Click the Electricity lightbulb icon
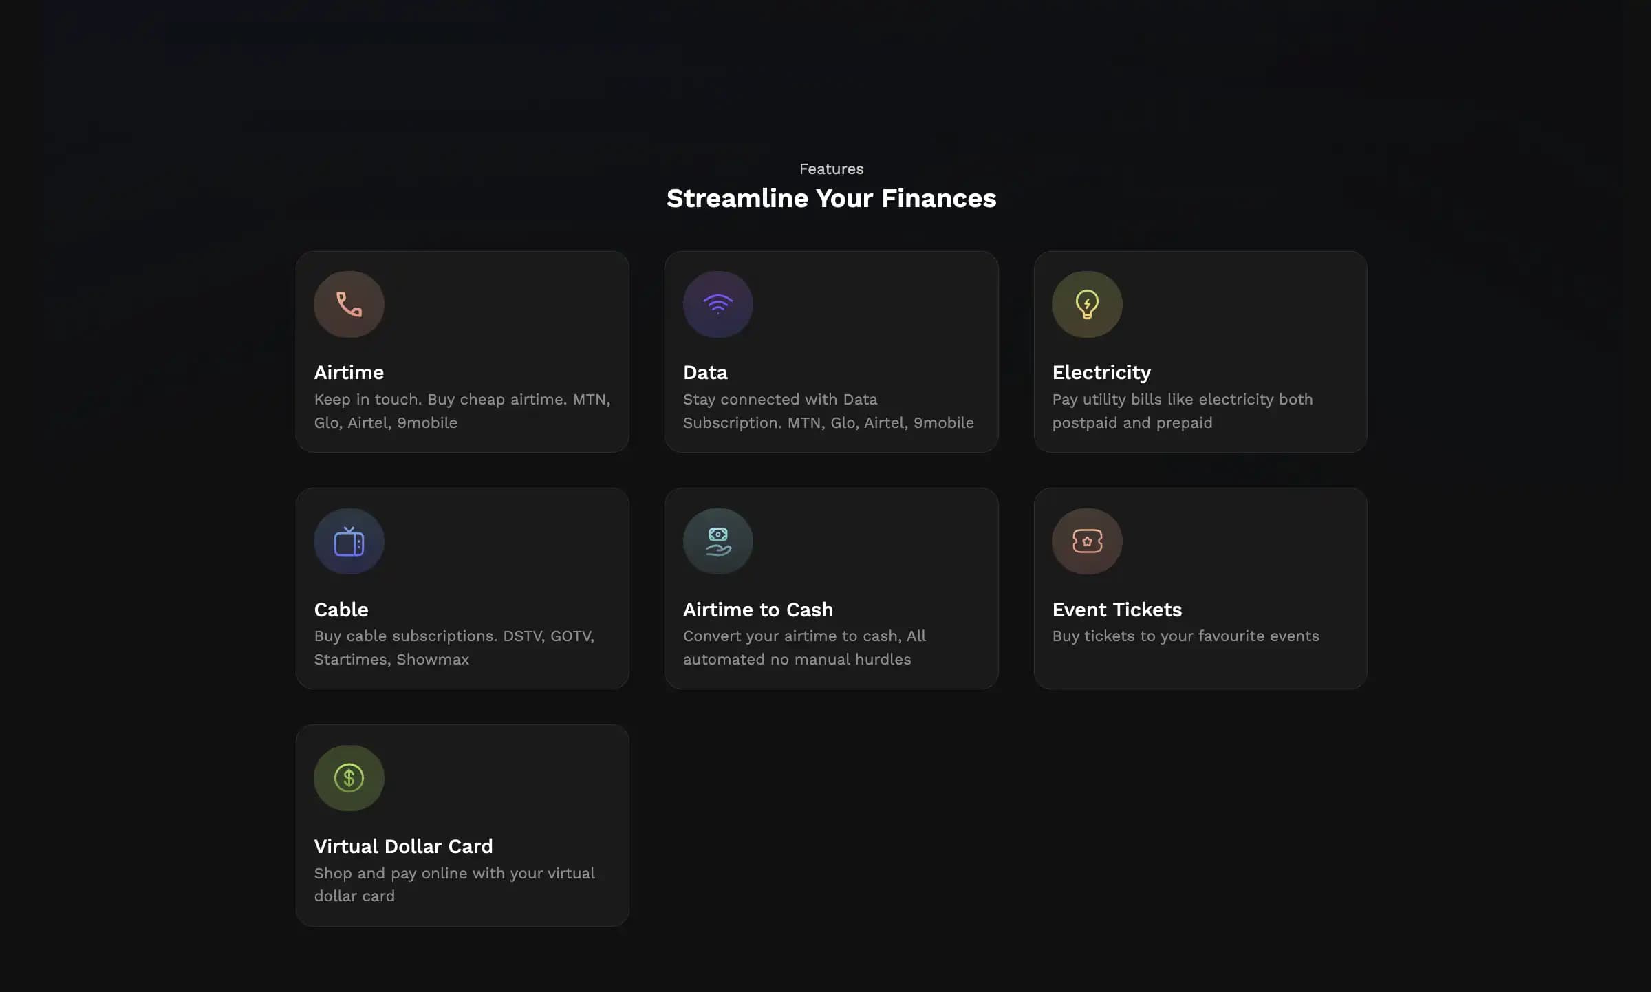This screenshot has height=992, width=1651. [1087, 304]
